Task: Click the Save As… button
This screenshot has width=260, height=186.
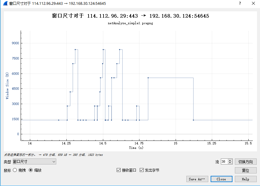Action: tap(197, 179)
